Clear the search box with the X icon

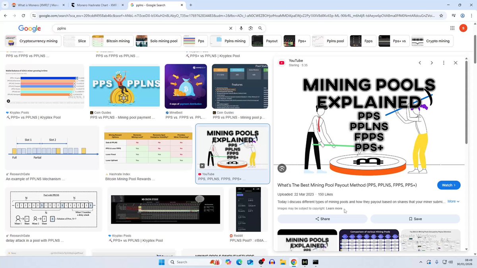tap(231, 29)
